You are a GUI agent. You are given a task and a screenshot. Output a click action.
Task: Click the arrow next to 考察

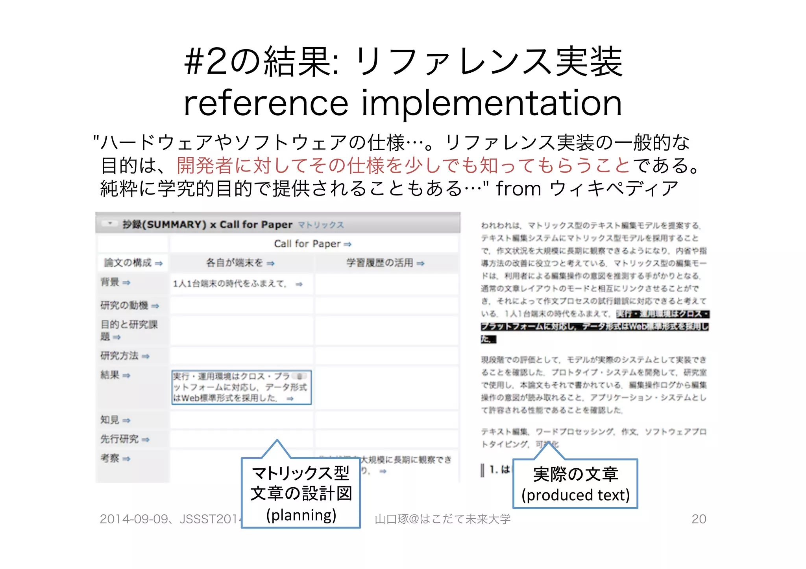(126, 459)
